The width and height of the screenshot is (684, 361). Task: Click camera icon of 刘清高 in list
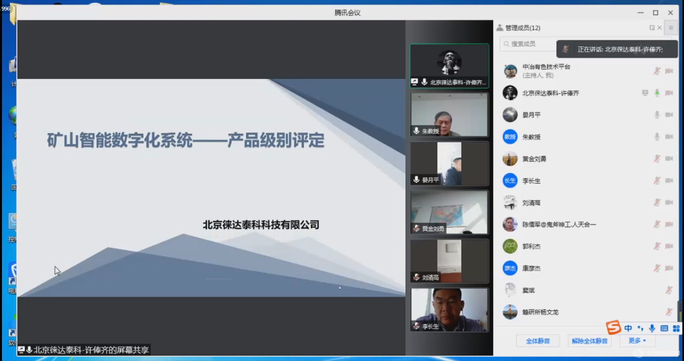(x=669, y=203)
